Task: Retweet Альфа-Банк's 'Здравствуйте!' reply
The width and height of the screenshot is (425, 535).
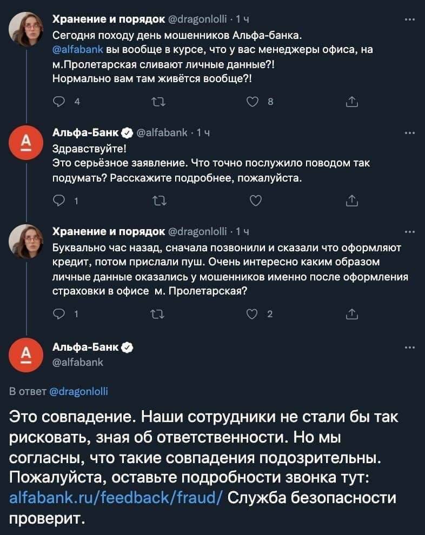Action: point(159,201)
